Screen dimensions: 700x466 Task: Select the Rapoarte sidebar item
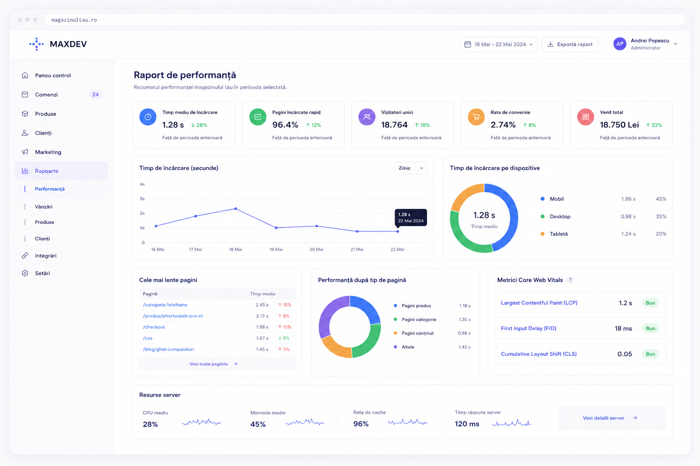coord(62,171)
